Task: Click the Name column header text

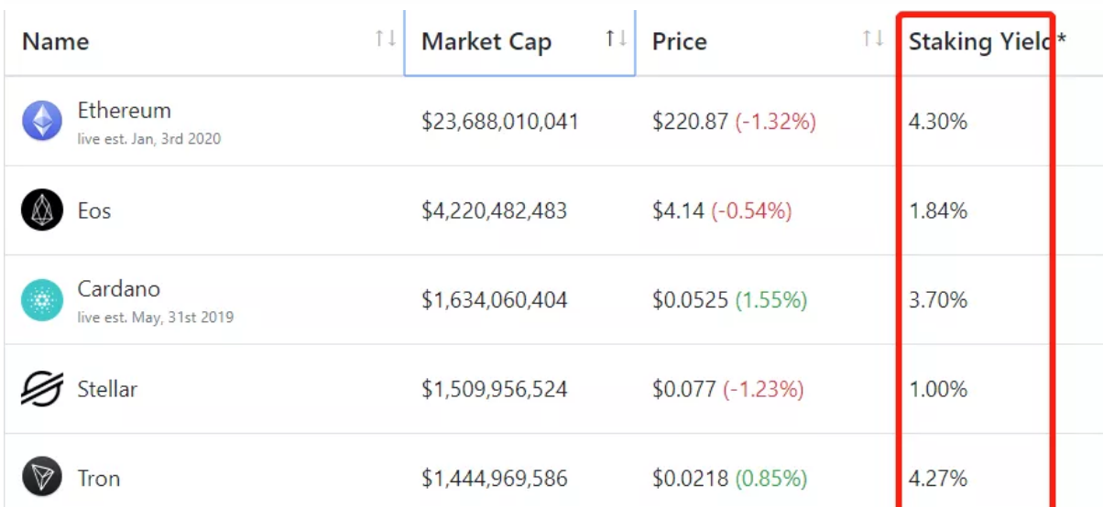Action: click(x=55, y=42)
